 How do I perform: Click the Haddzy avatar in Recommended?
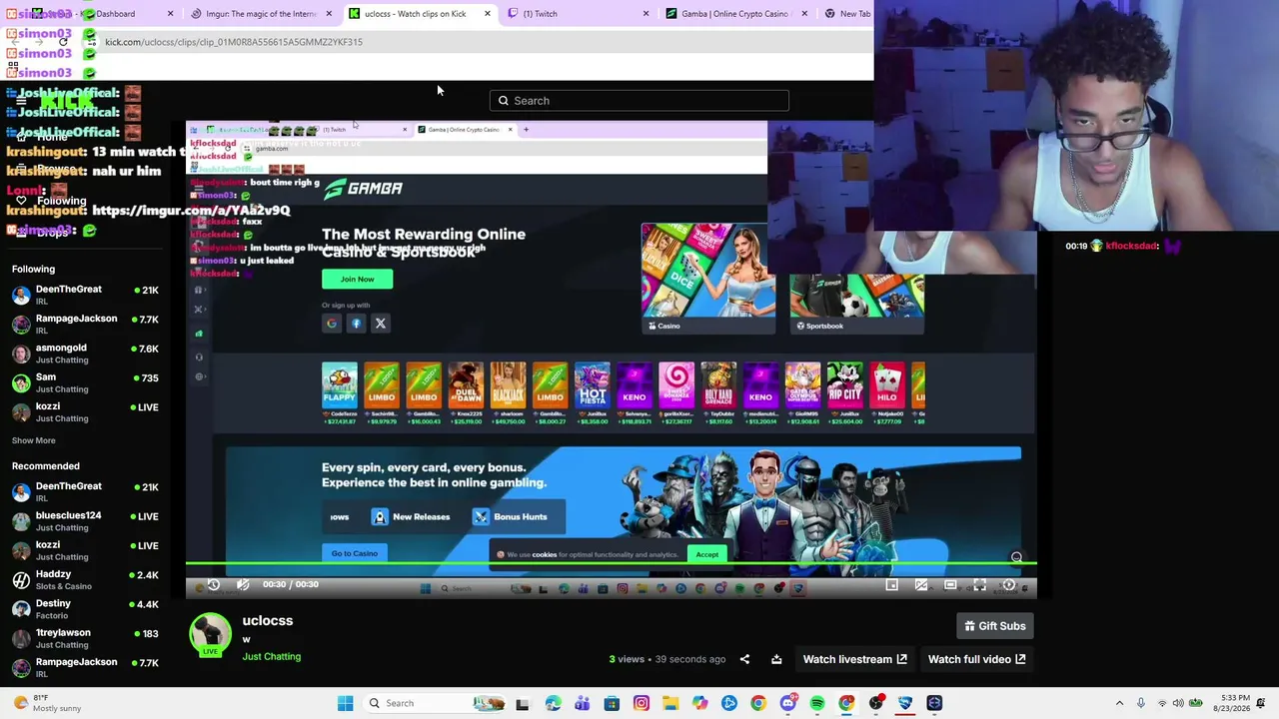(x=21, y=580)
